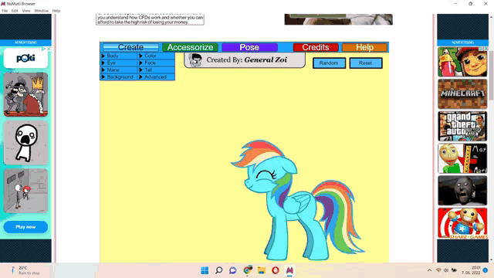Open the Grand Theft Auto ad thumbnail
This screenshot has height=278, width=494.
point(462,126)
